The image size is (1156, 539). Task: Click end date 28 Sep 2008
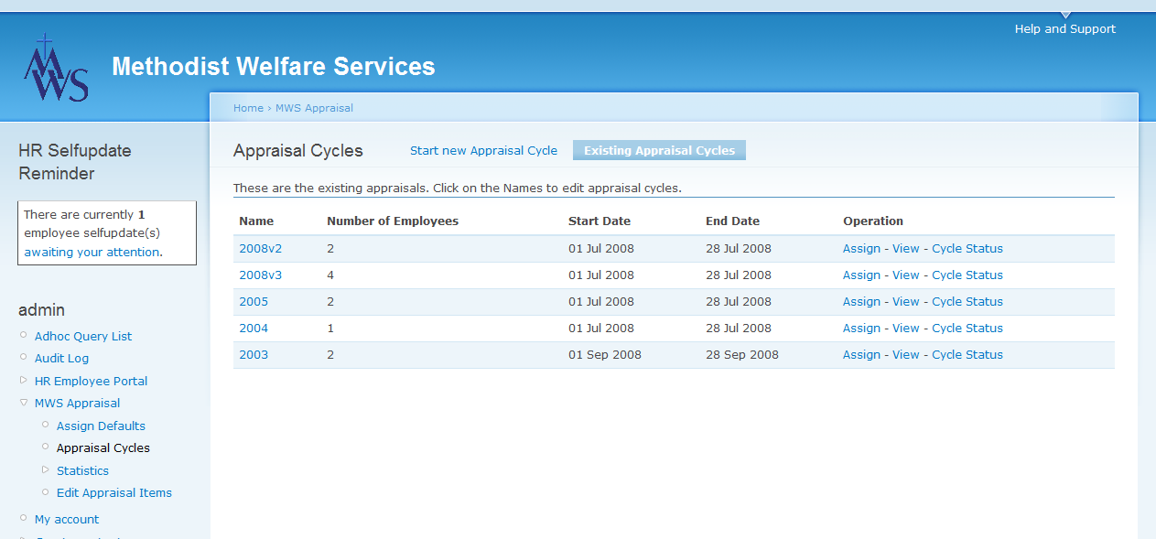tap(742, 354)
